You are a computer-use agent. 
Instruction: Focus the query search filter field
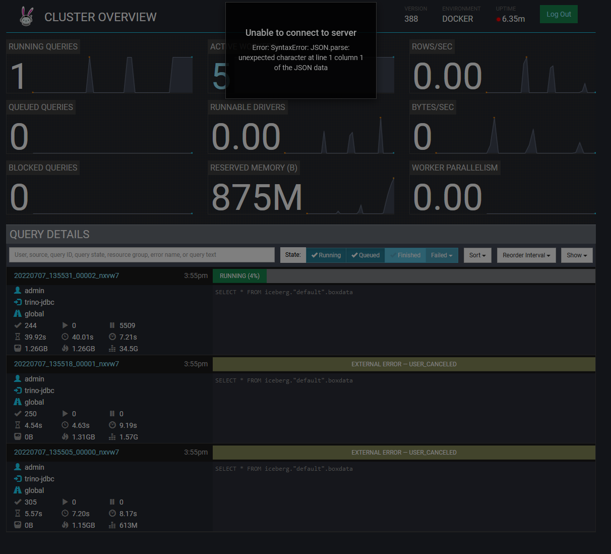(142, 255)
